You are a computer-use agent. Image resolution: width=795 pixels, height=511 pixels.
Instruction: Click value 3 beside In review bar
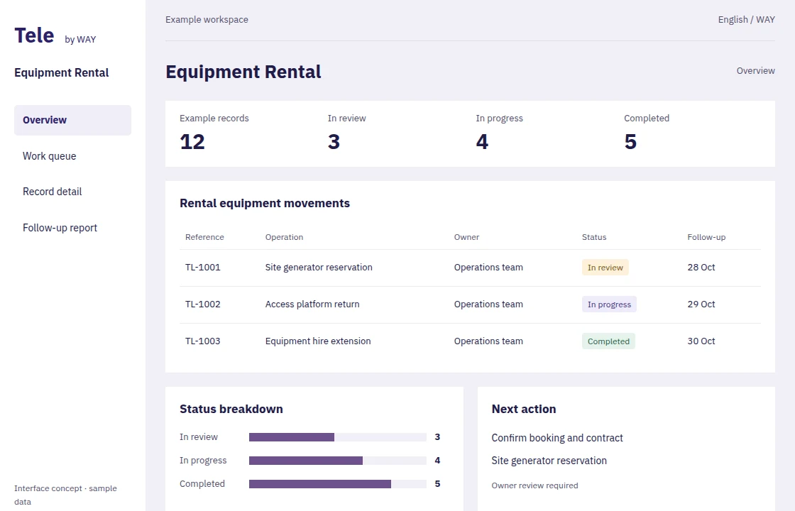[437, 437]
